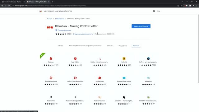The height and width of the screenshot is (112, 199).
Task: Reload the page with the refresh icon
Action: 9,6
